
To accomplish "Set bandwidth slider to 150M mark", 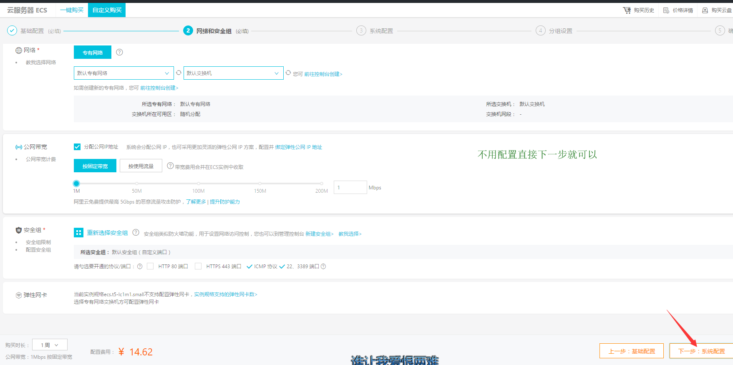I will coord(260,183).
